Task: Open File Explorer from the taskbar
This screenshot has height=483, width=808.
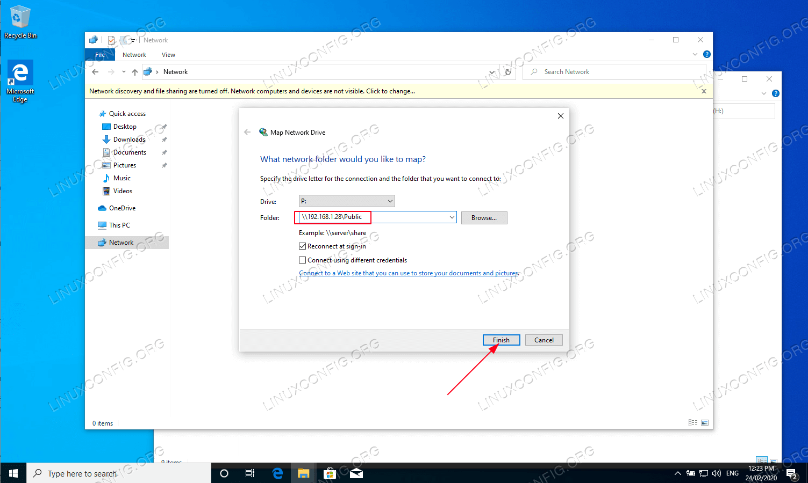Action: [304, 473]
